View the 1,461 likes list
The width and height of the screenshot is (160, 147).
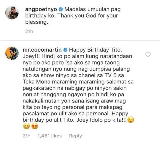point(50,136)
